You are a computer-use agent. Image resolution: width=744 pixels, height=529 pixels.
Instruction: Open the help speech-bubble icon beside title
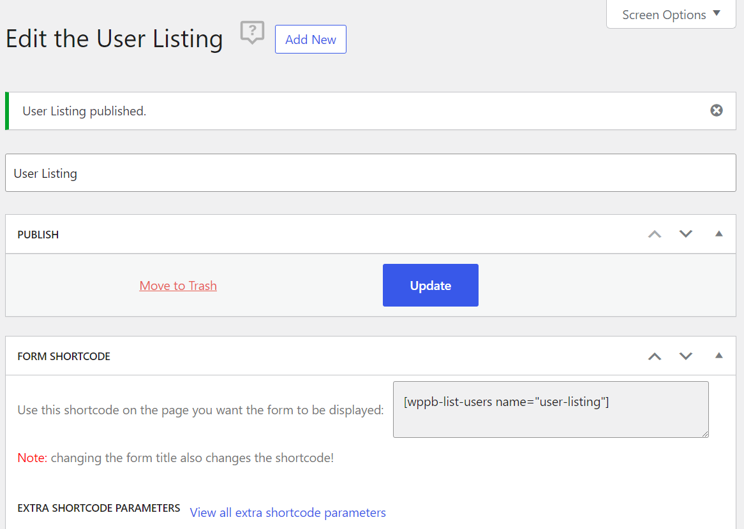tap(252, 33)
